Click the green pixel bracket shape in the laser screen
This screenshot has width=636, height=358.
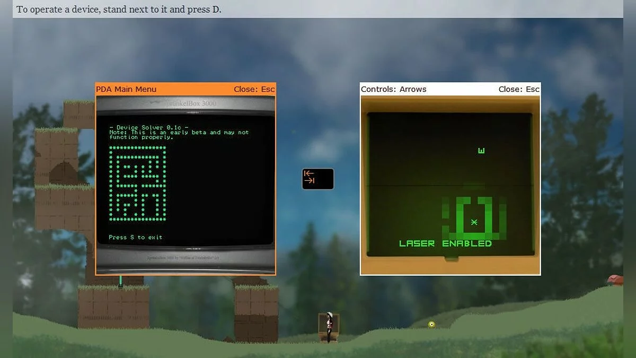(474, 217)
